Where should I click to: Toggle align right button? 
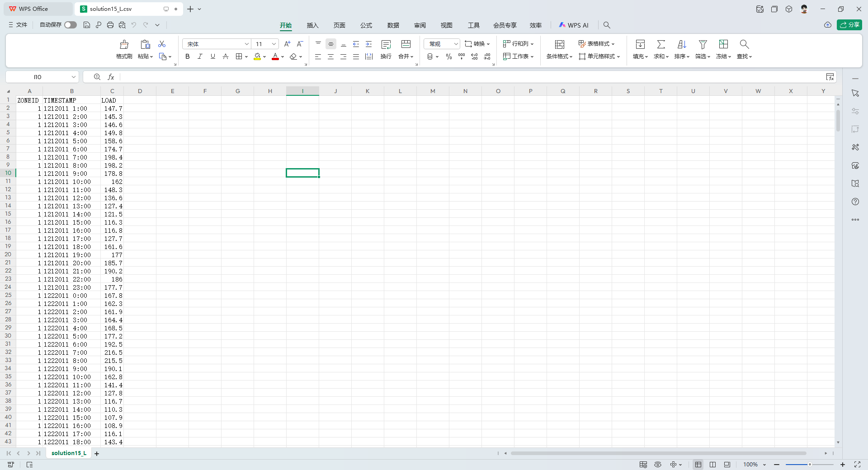(x=344, y=56)
